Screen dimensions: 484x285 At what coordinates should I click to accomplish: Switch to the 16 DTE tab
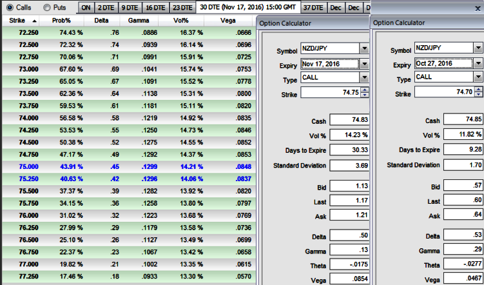(x=155, y=8)
